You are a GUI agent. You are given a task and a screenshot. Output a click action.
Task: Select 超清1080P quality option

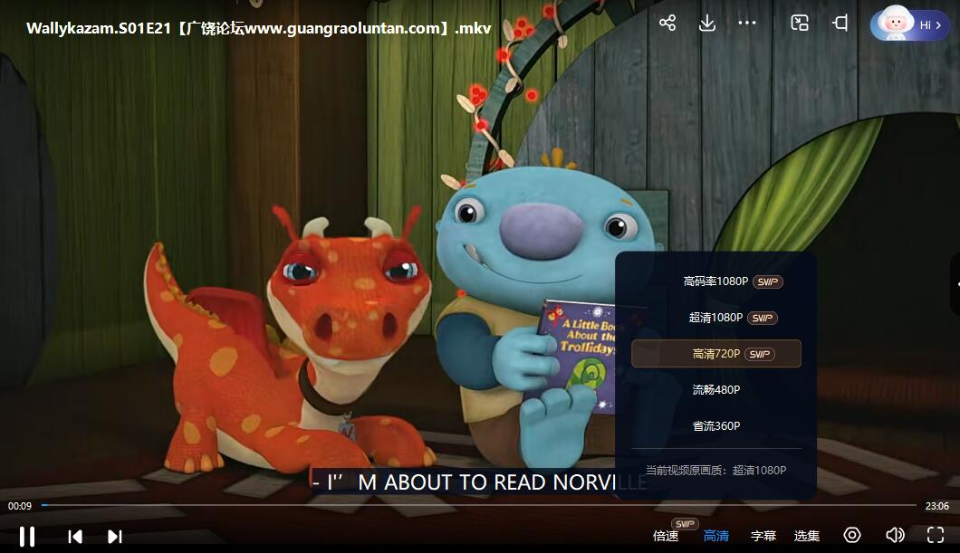pos(716,318)
